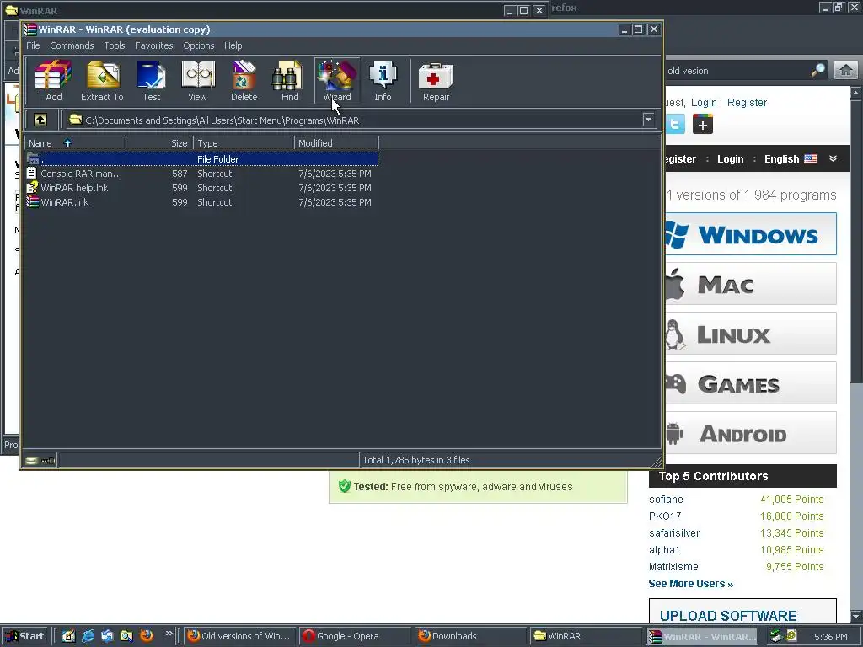Screen dimensions: 863x647
Task: Click contributor alpha1 link
Action: point(664,550)
